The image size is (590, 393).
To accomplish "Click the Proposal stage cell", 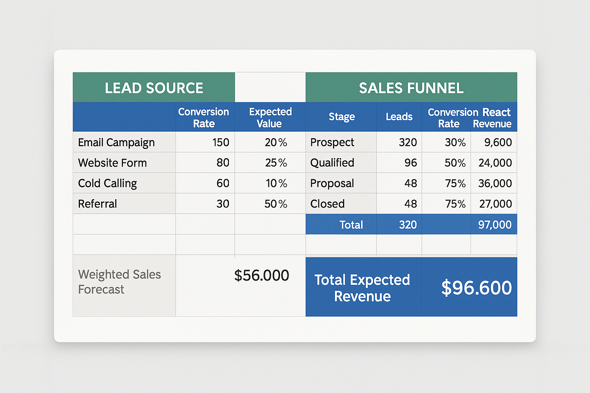I will (341, 183).
